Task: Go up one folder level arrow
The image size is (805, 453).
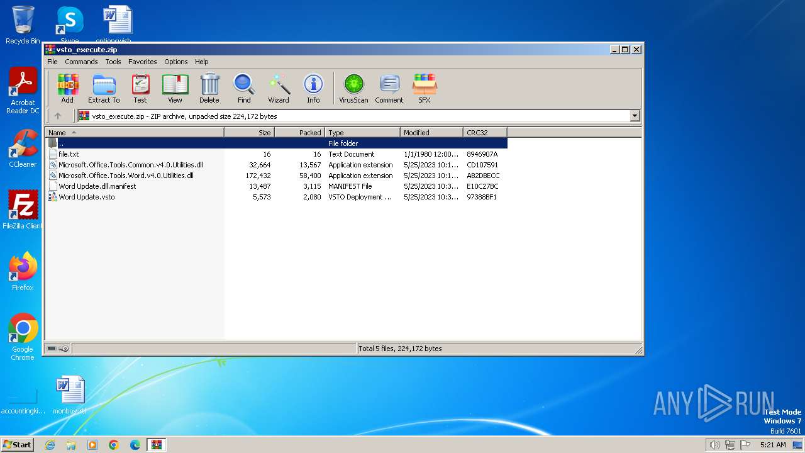Action: click(x=58, y=116)
